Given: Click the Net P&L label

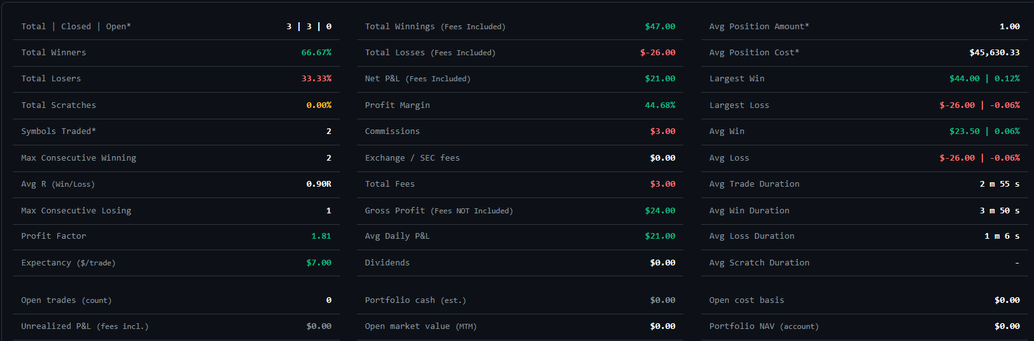Looking at the screenshot, I should point(417,79).
